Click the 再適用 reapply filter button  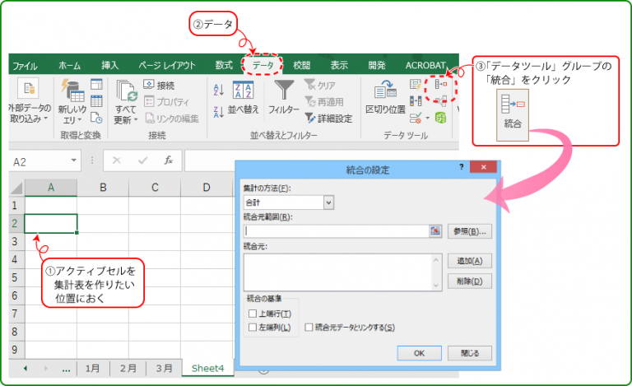324,101
